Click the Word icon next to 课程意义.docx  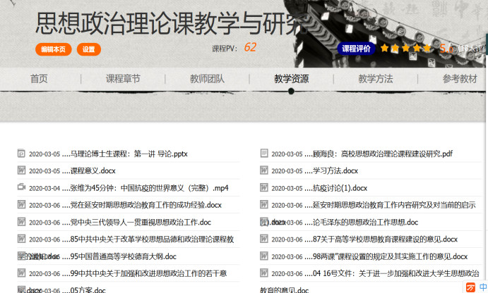point(21,170)
